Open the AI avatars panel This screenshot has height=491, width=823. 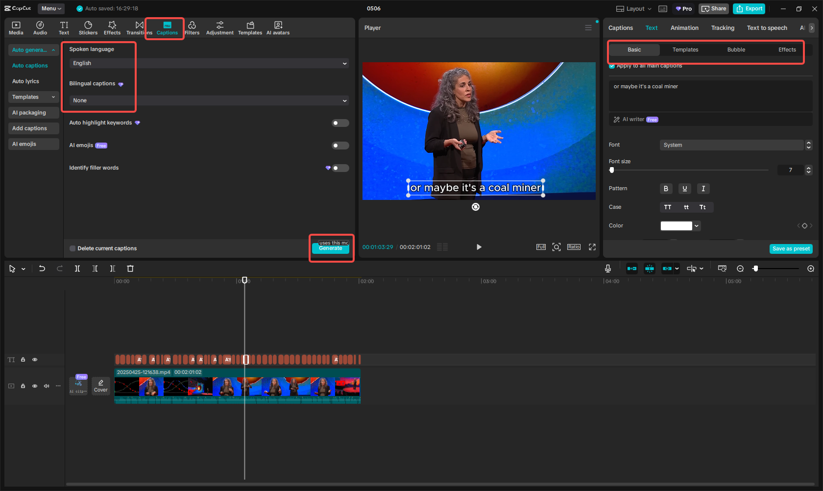pyautogui.click(x=278, y=28)
